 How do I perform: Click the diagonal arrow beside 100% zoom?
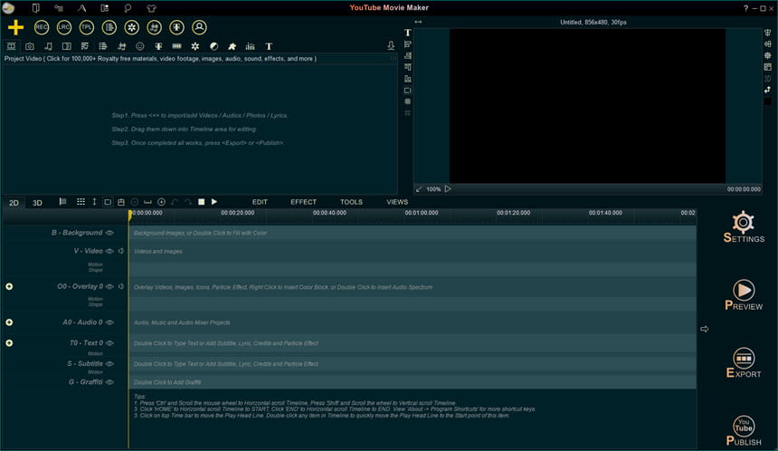tap(419, 189)
